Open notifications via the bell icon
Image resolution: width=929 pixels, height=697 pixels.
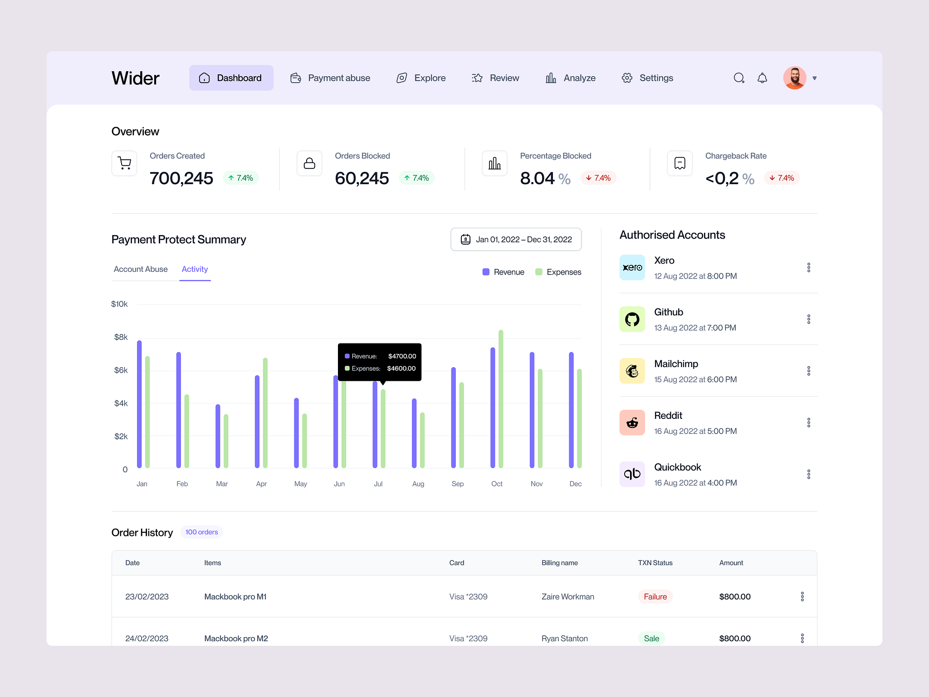tap(762, 78)
